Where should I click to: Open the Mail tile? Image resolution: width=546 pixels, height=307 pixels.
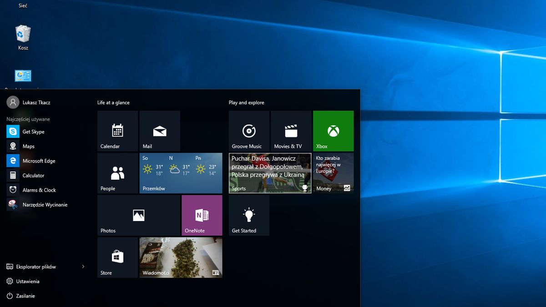(160, 131)
